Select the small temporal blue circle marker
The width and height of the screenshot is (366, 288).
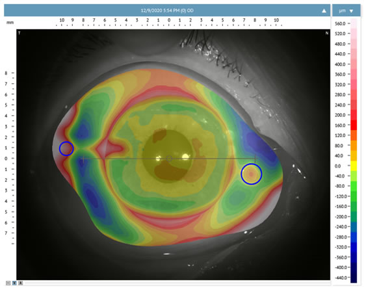pos(66,148)
